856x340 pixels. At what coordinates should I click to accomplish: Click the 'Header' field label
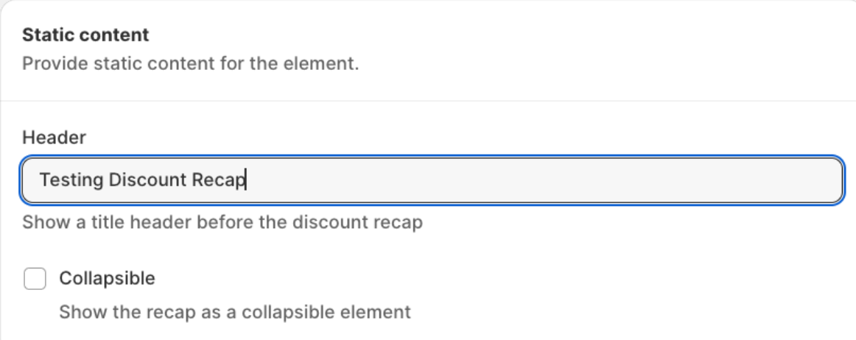pyautogui.click(x=54, y=137)
